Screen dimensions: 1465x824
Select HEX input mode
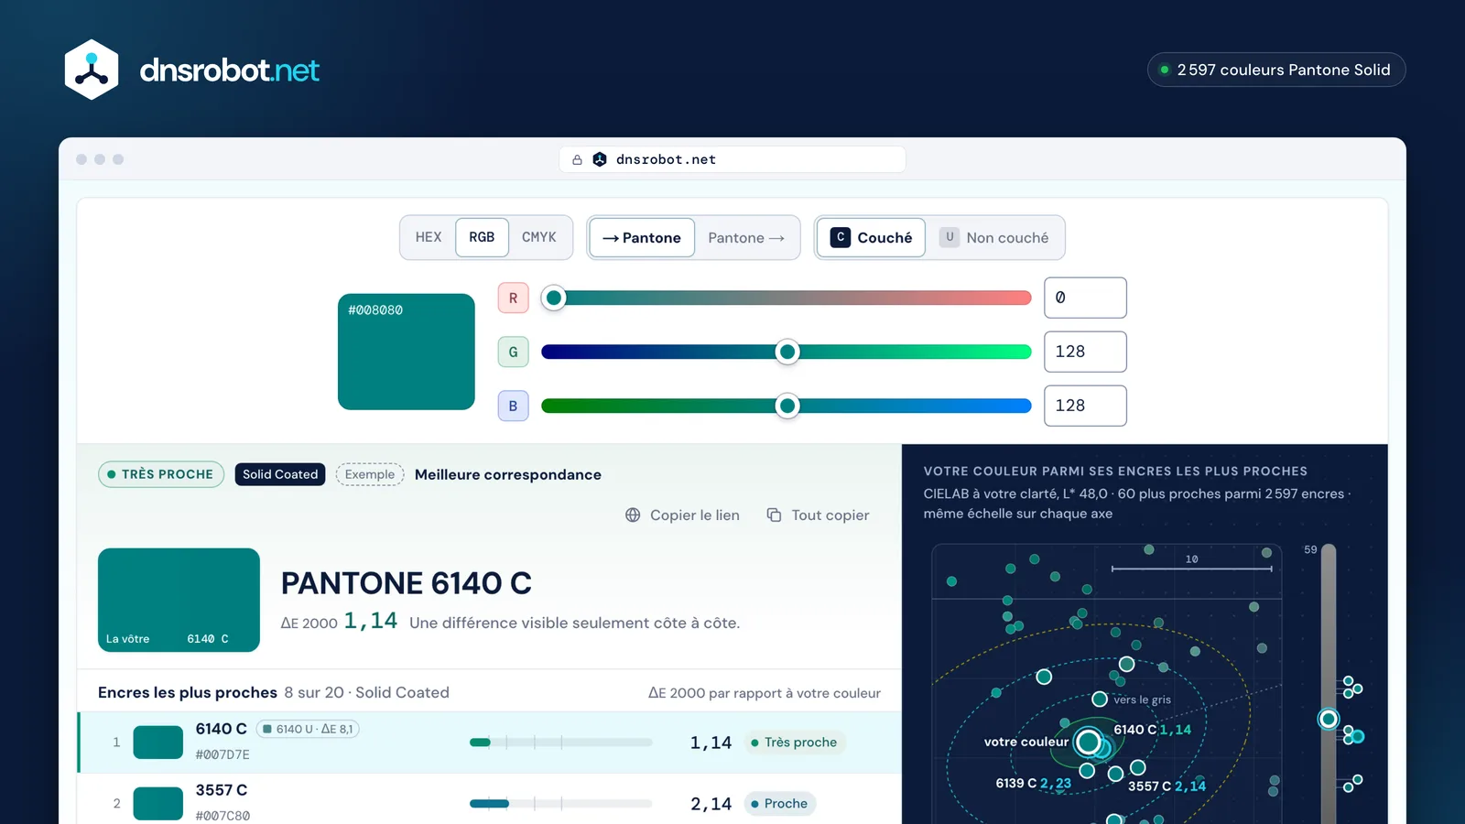pos(429,237)
